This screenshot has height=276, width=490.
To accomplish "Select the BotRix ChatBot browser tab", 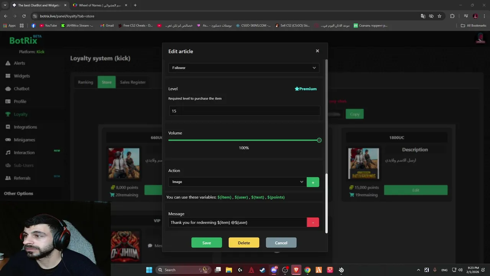I will [x=39, y=5].
